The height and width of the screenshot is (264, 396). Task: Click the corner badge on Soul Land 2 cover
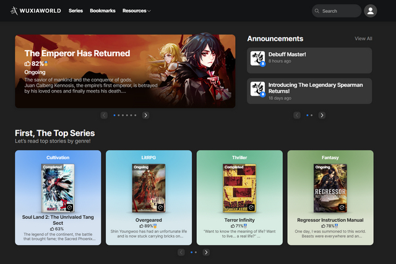tap(70, 208)
